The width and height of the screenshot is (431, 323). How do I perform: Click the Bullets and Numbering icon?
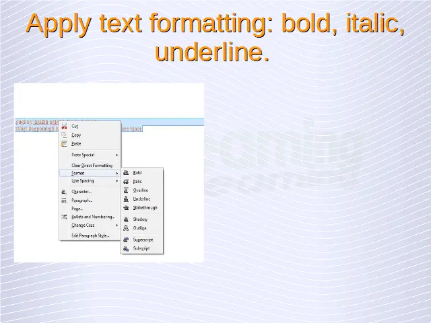(65, 217)
